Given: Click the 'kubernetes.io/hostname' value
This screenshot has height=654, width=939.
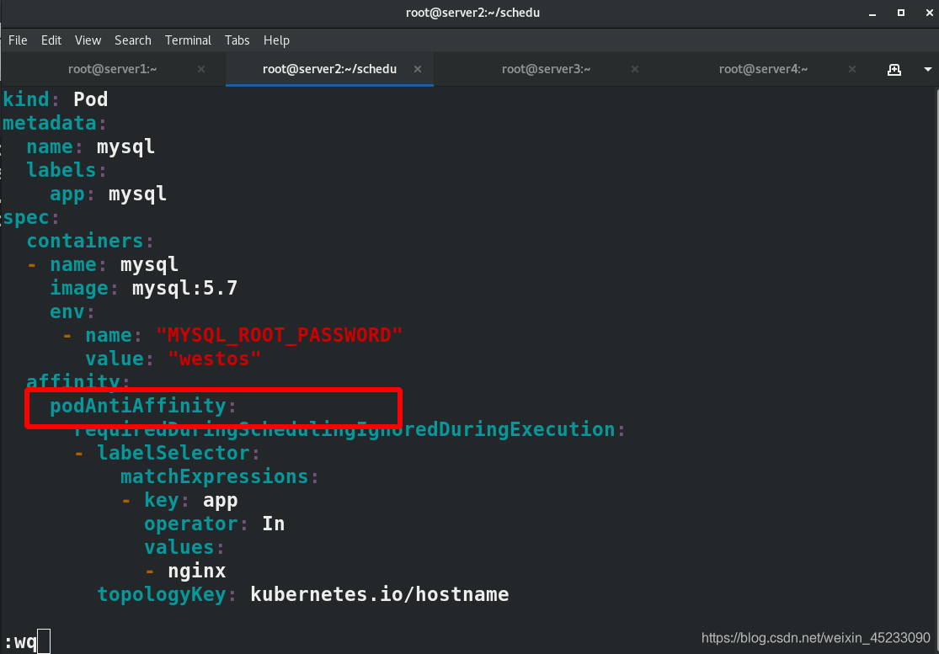Looking at the screenshot, I should (x=379, y=594).
